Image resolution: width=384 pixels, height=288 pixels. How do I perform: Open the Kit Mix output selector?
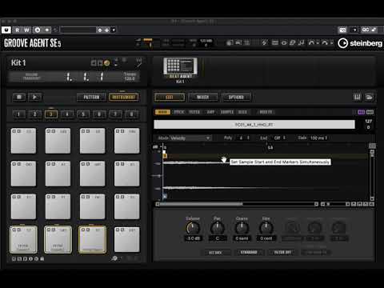pos(215,253)
